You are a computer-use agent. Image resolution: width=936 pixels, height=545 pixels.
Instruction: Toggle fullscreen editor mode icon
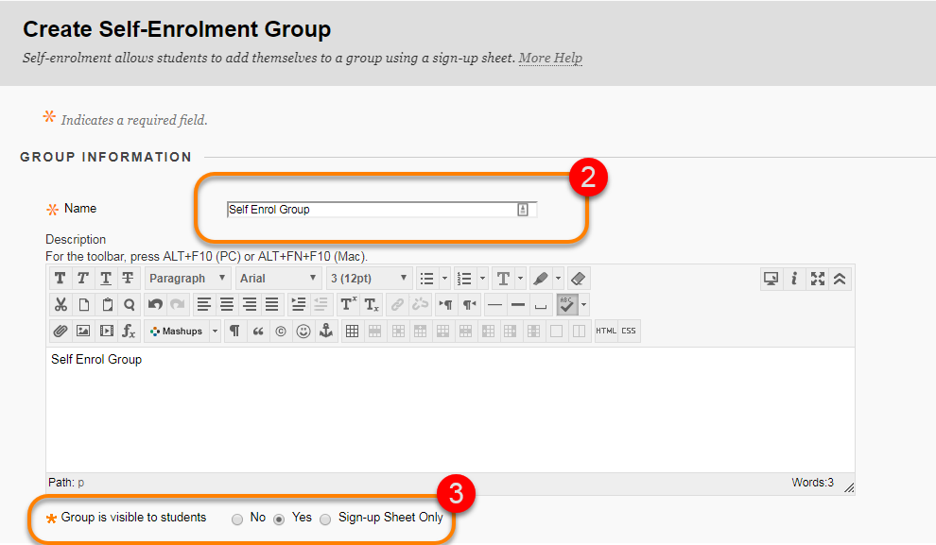[x=817, y=279]
